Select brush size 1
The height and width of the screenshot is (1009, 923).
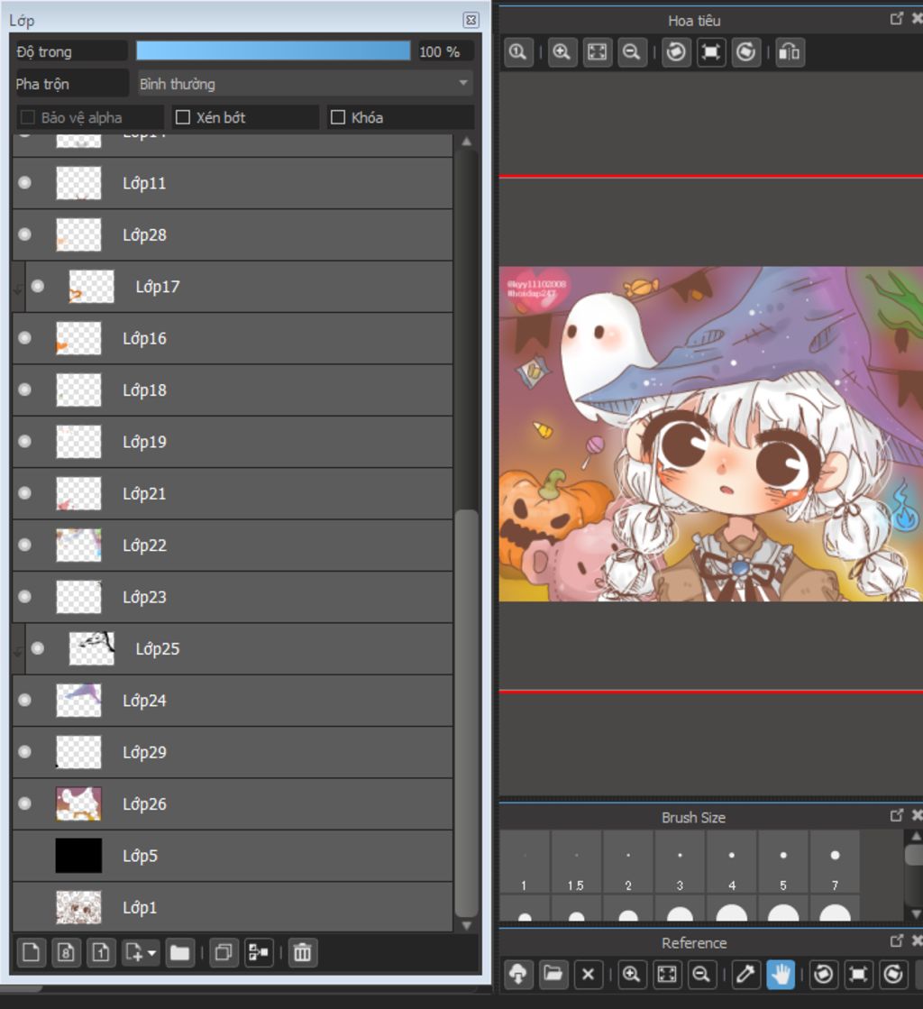coord(525,862)
